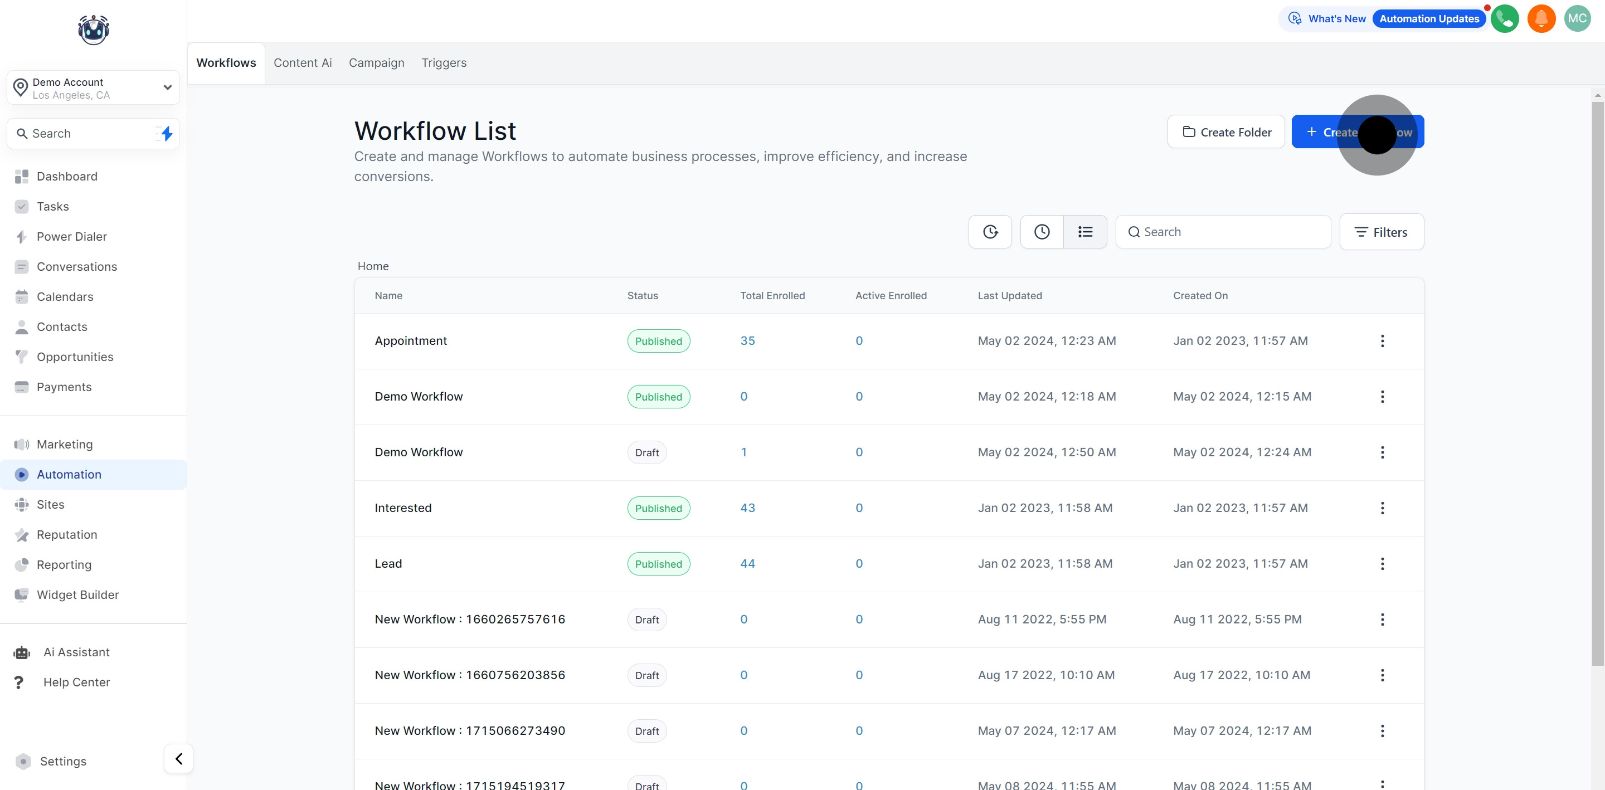
Task: Open the Triggers tab
Action: 444,63
